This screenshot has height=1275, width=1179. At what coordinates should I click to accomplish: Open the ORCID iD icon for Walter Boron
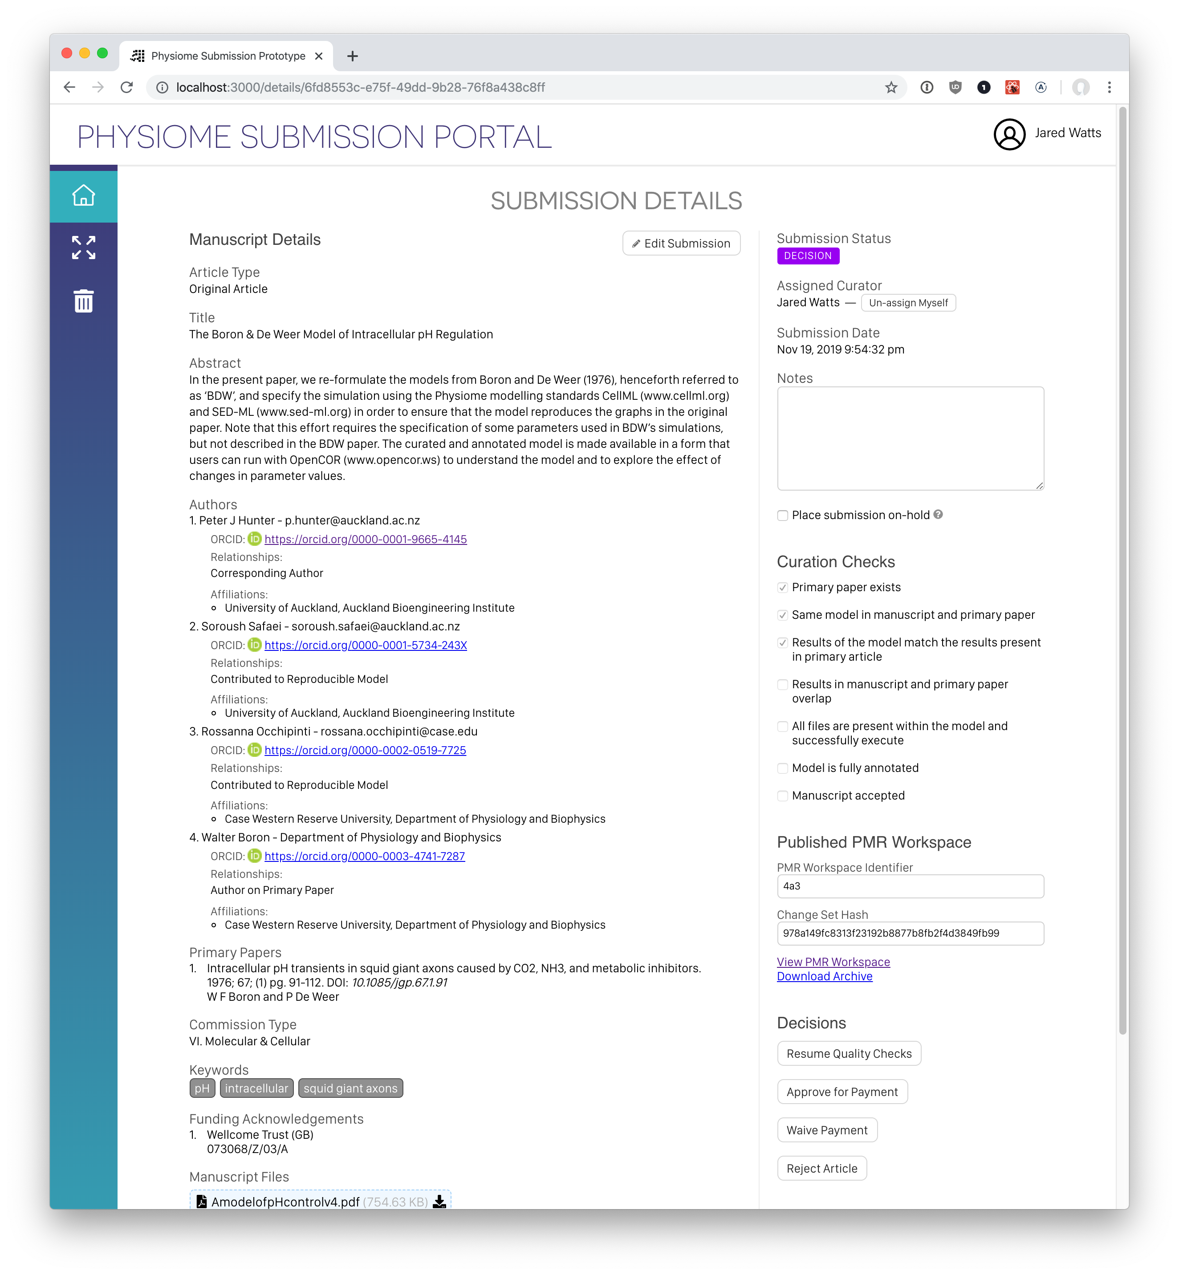pos(255,856)
